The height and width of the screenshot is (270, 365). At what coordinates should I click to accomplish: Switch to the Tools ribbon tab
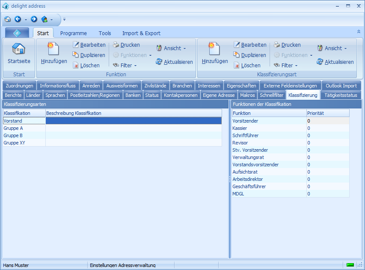105,33
